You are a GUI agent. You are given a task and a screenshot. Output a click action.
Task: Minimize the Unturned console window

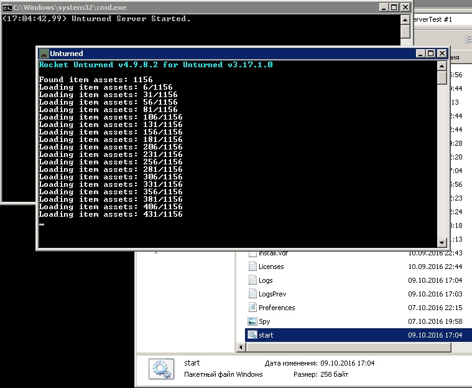click(x=420, y=54)
